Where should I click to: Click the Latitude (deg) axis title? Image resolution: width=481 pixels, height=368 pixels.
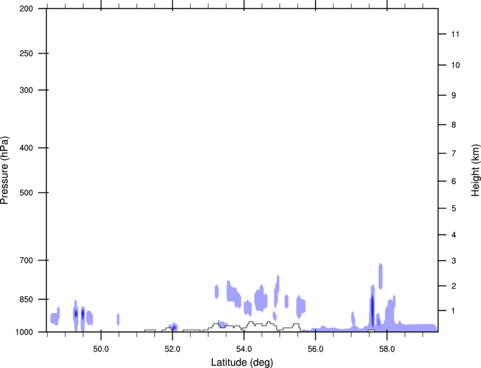tap(242, 362)
